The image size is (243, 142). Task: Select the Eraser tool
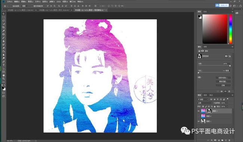[x=4, y=48]
